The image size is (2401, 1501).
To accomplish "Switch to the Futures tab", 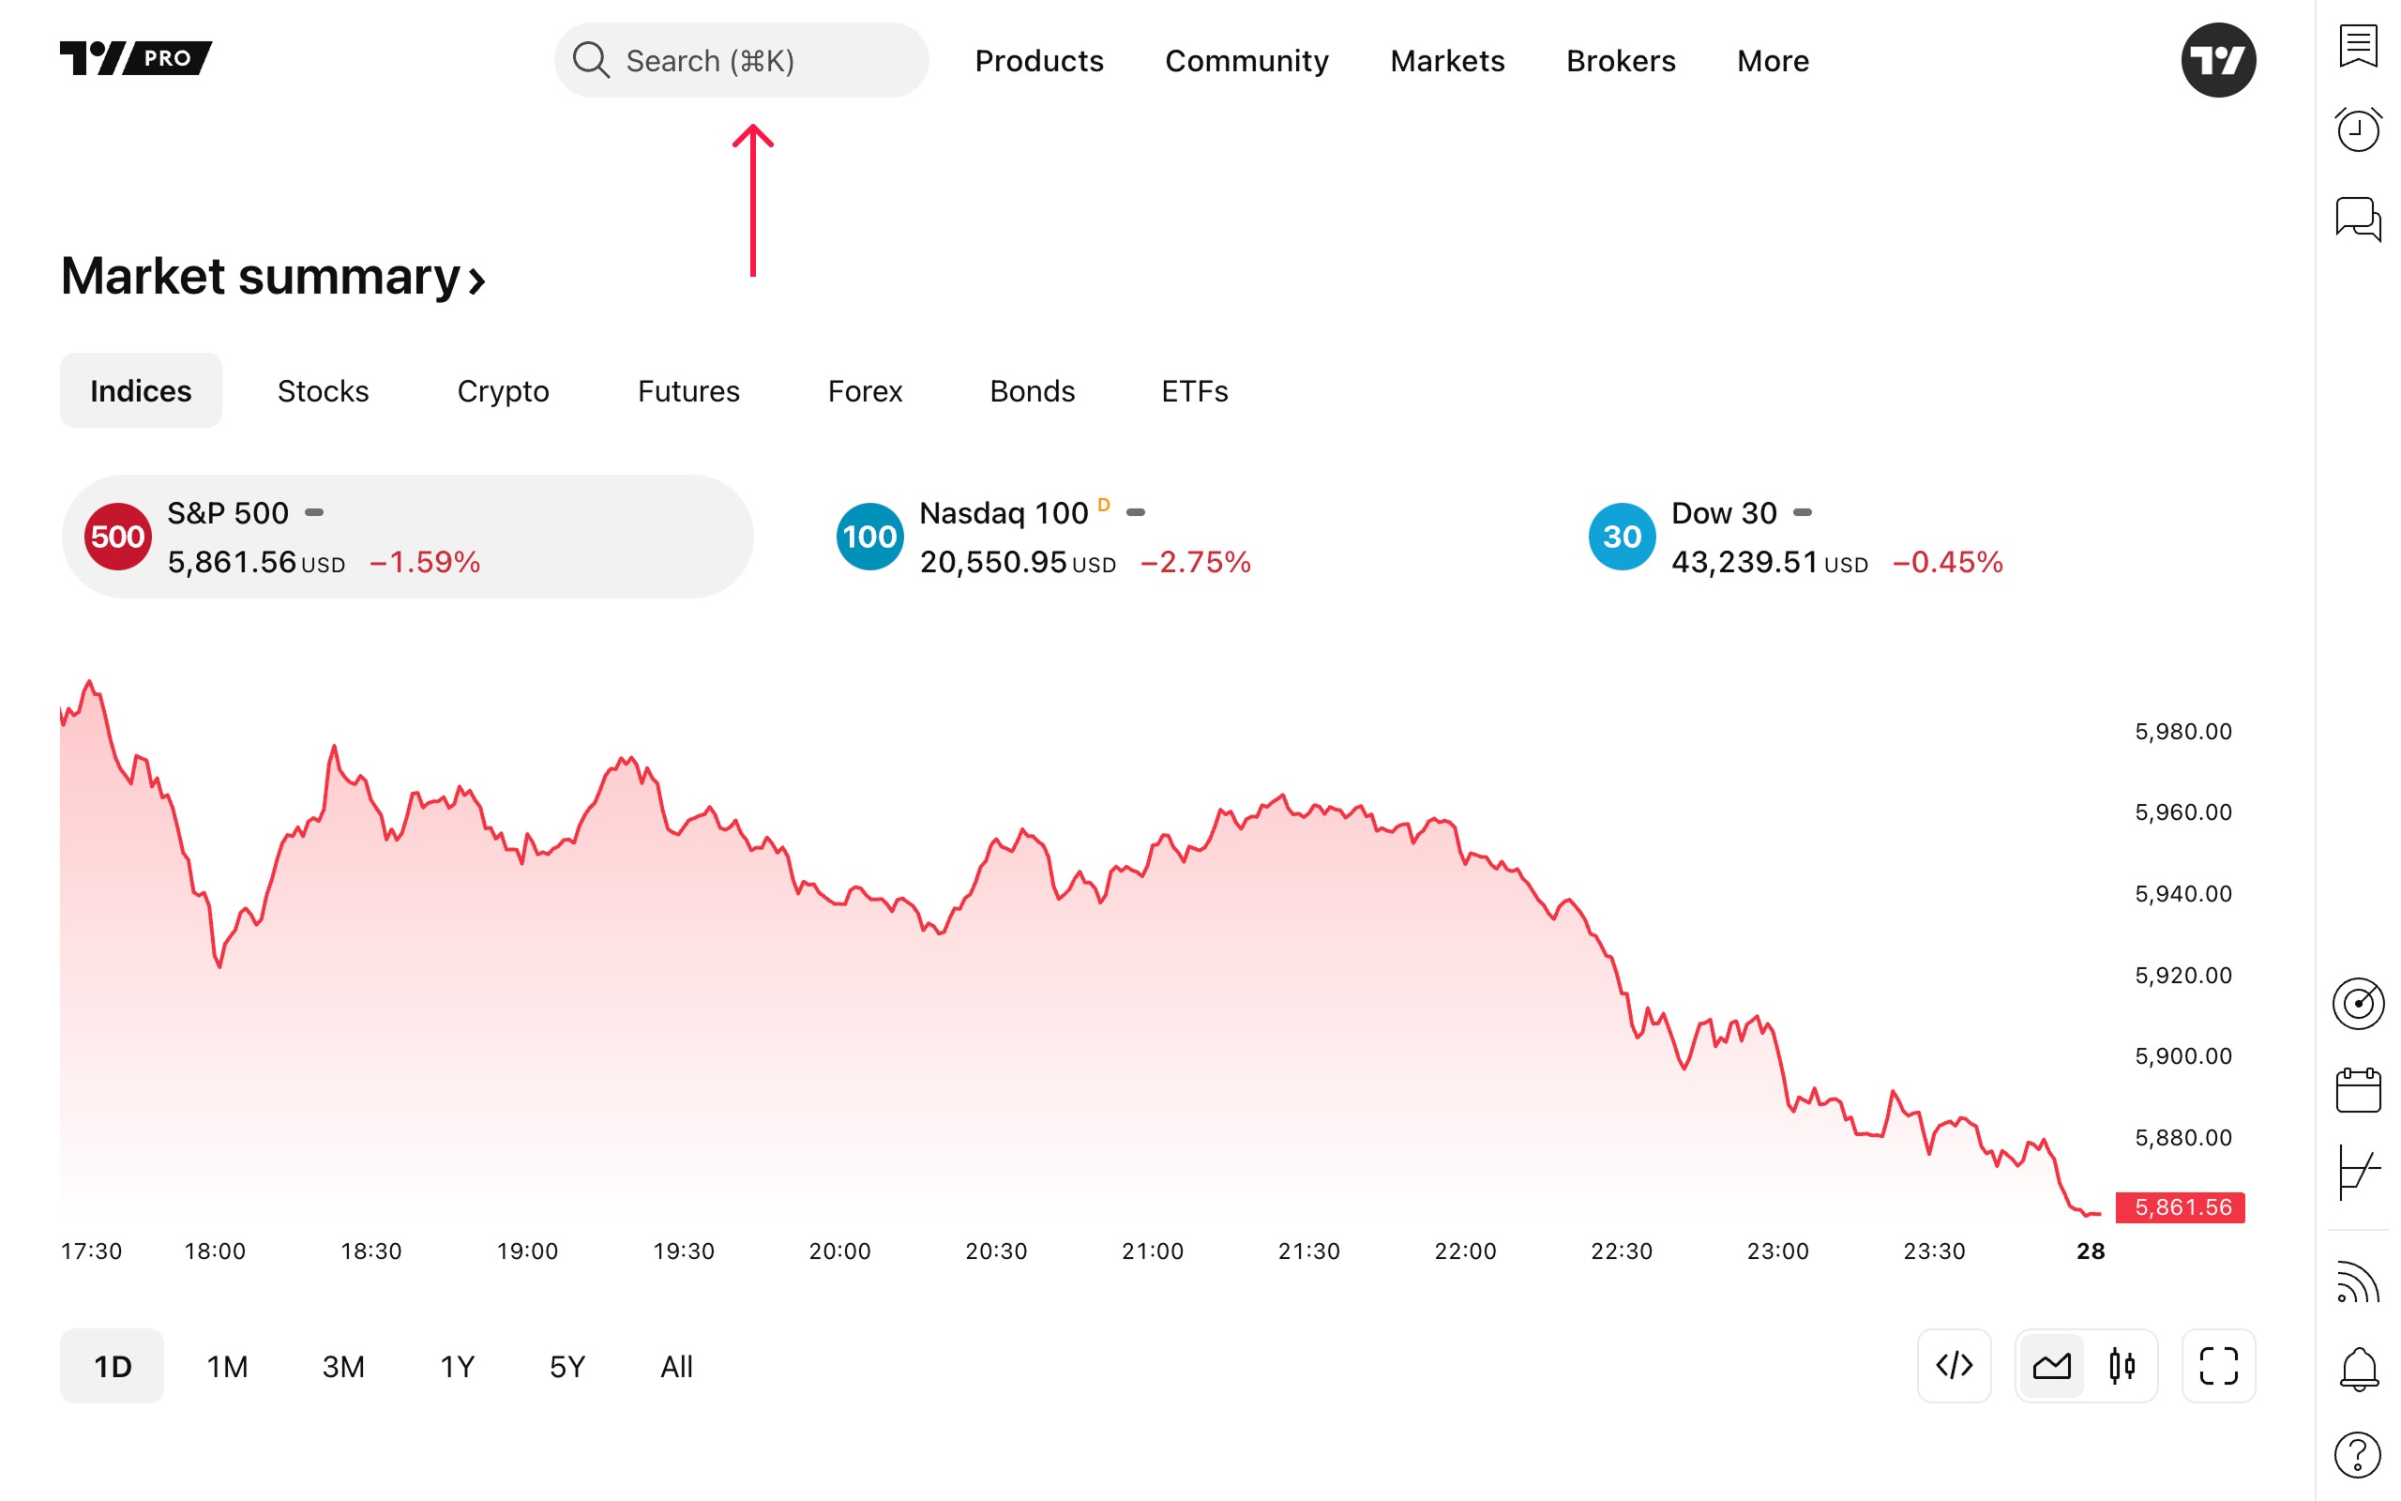I will click(x=688, y=391).
